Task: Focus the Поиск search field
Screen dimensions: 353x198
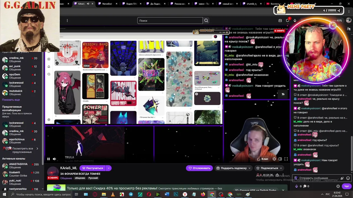Action: (x=170, y=21)
